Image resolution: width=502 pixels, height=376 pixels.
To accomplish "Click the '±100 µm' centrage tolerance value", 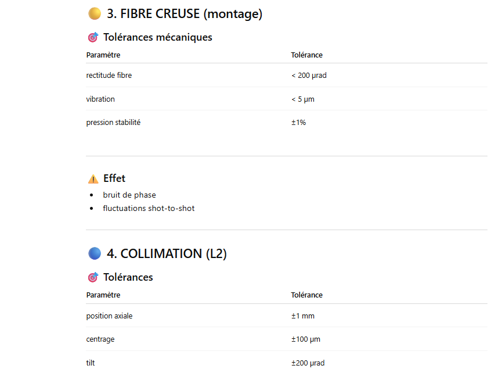I will coord(305,339).
